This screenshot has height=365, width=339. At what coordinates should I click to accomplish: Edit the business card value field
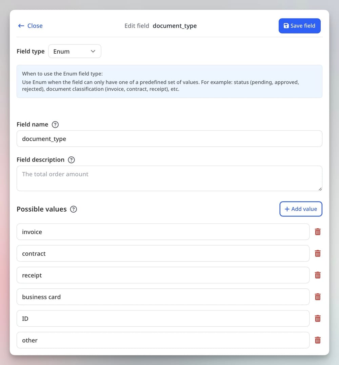163,297
